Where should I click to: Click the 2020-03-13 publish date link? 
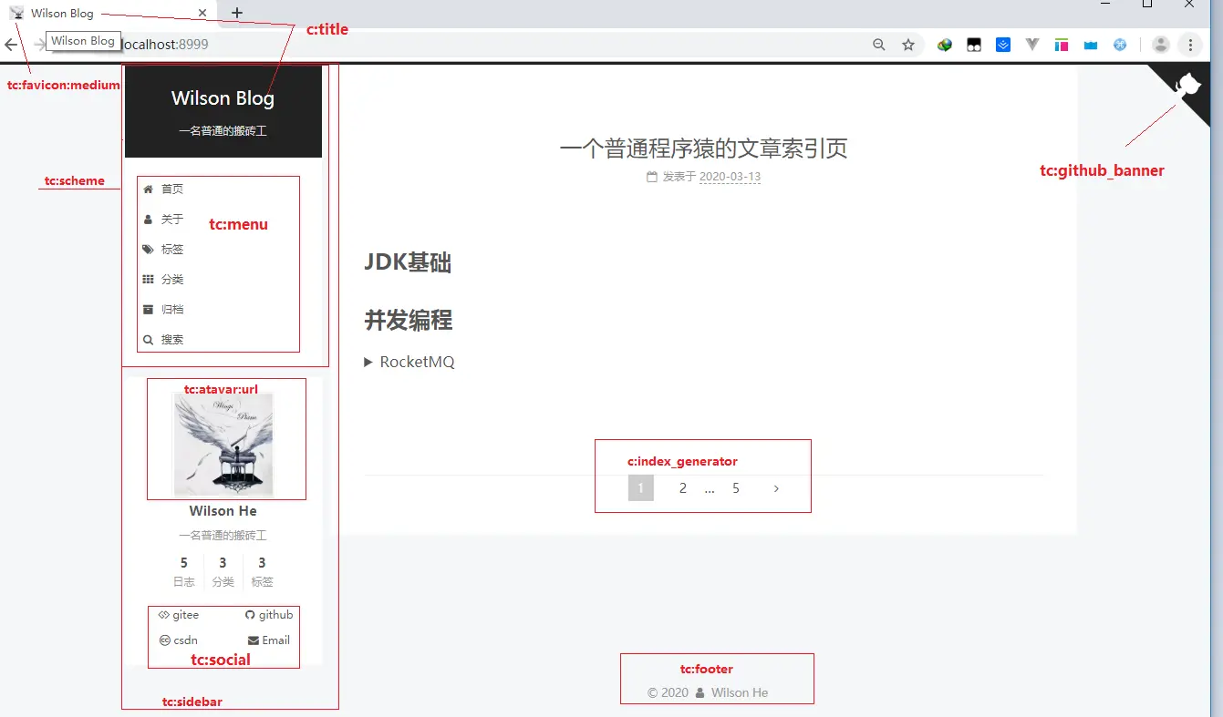(731, 177)
